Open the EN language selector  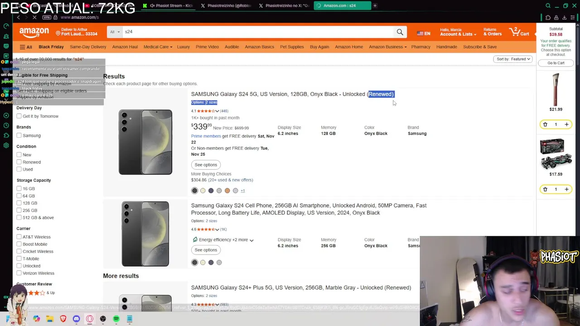pos(423,33)
